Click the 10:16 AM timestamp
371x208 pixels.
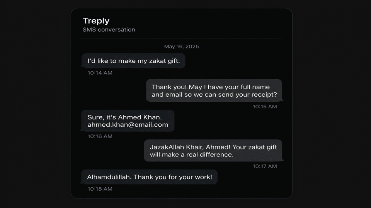[x=100, y=136]
